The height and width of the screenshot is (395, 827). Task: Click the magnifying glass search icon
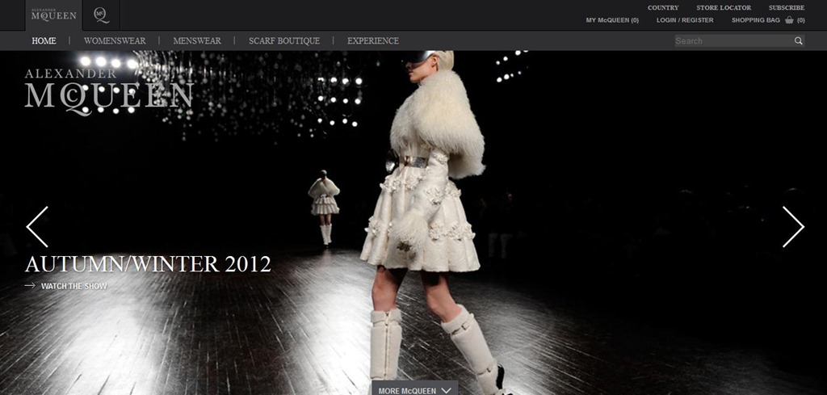click(x=799, y=40)
